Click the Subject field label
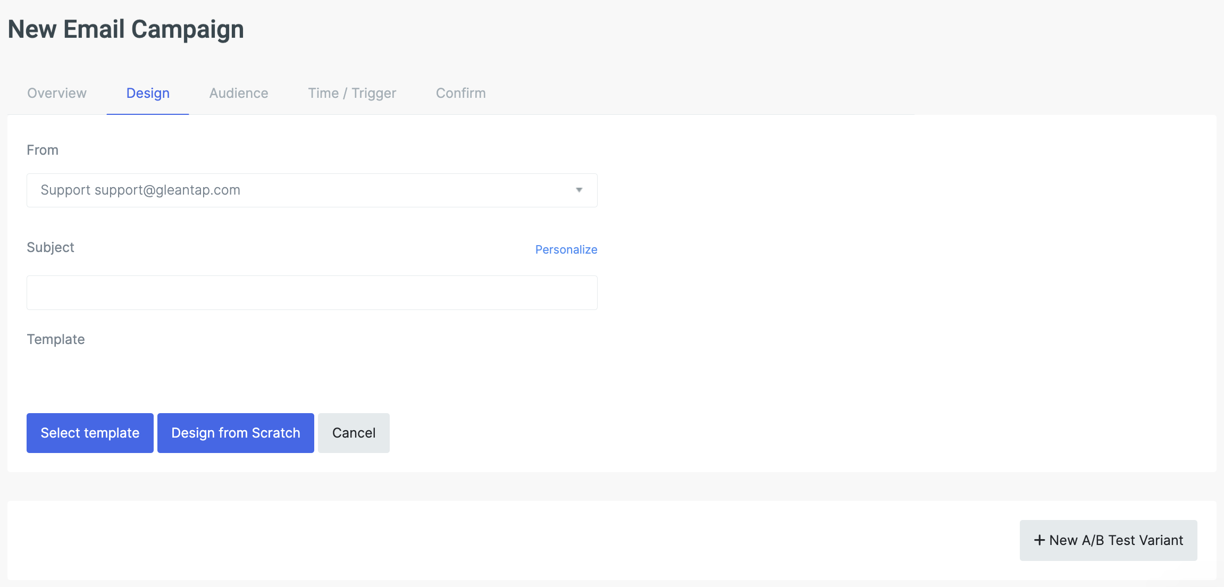This screenshot has height=587, width=1224. point(51,247)
